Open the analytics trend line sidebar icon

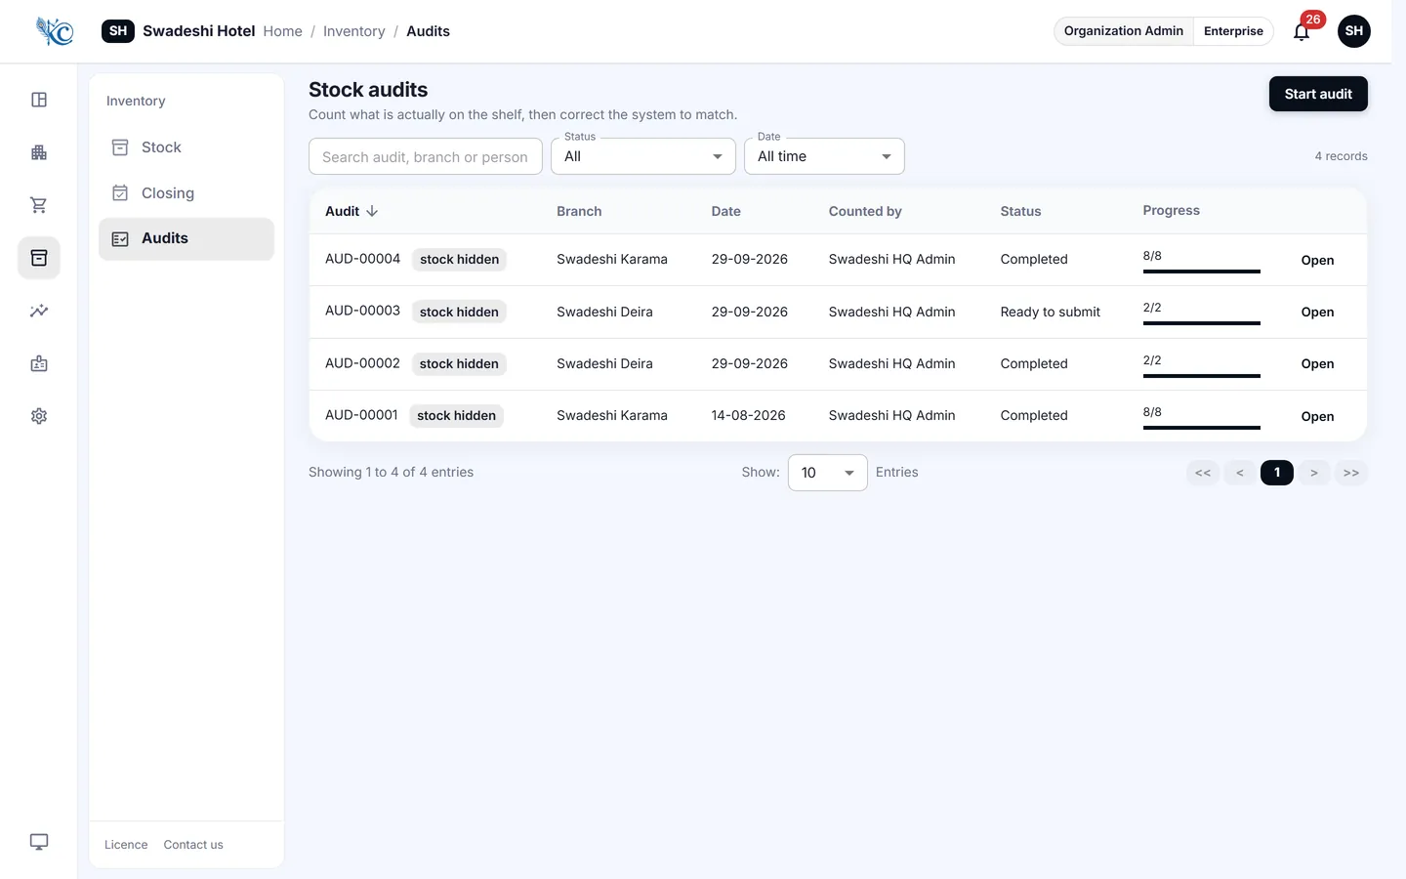pyautogui.click(x=39, y=311)
